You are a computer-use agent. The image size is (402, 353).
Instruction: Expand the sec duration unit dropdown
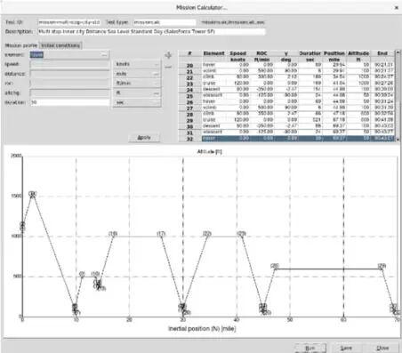(x=137, y=102)
